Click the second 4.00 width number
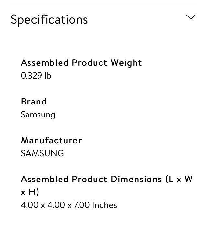Screen dimensions: 207x229 [x=56, y=205]
